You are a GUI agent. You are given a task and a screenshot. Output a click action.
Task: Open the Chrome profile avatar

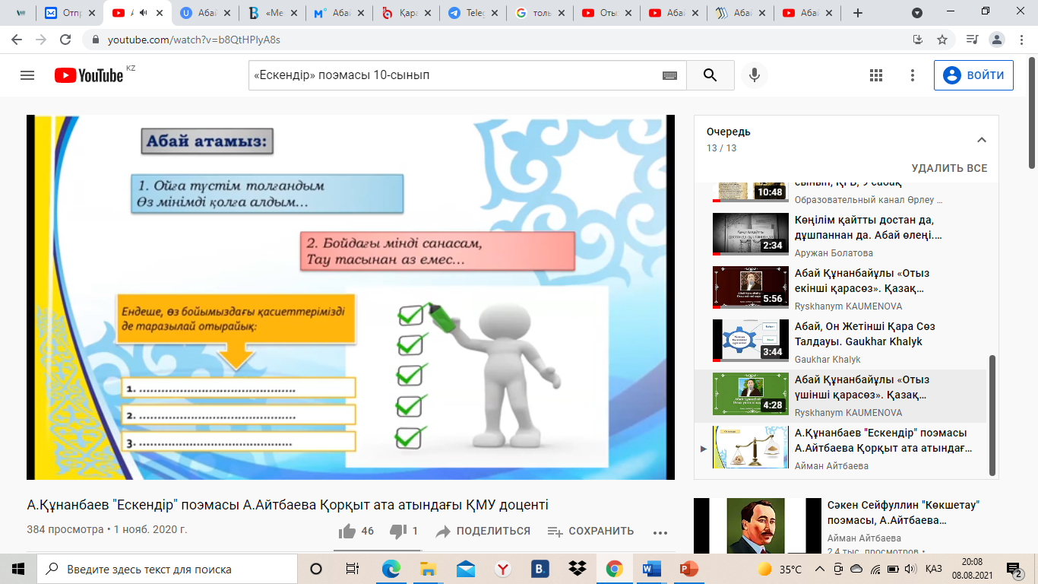tap(997, 40)
